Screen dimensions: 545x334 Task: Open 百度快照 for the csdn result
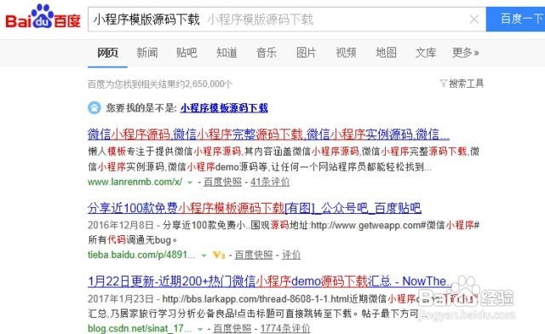(x=232, y=328)
